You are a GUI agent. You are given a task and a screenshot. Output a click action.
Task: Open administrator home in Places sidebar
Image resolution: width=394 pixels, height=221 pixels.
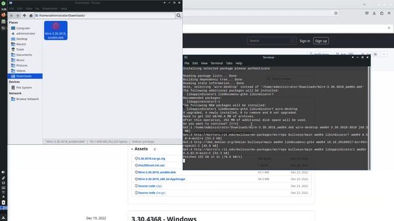tap(25, 34)
